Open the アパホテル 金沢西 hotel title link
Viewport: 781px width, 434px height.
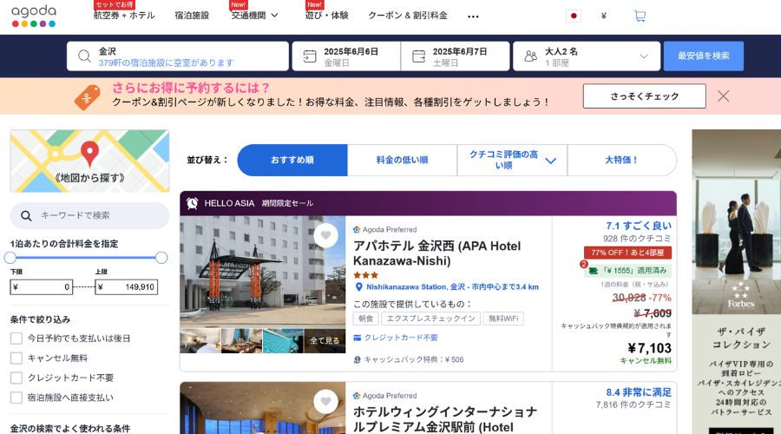[x=436, y=253]
